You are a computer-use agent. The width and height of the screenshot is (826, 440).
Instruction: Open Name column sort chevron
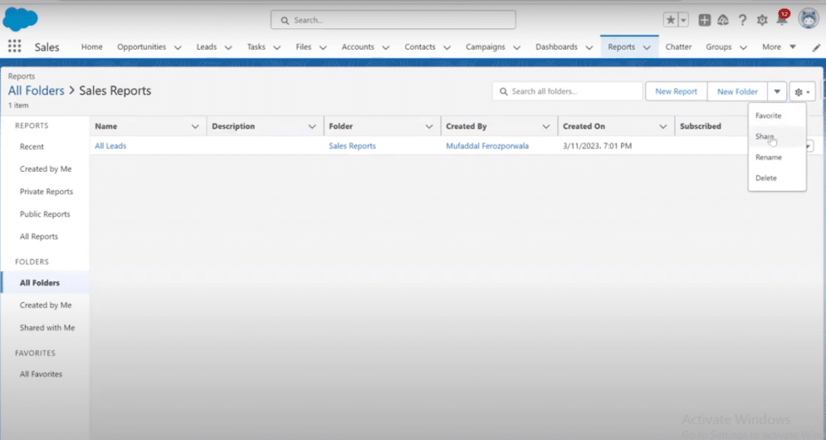click(x=195, y=127)
